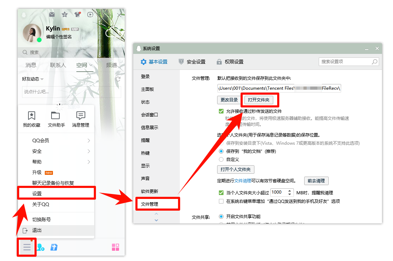This screenshot has width=393, height=261.
Task: Open the mail envelope icon in QQ panel
Action: tap(52, 15)
